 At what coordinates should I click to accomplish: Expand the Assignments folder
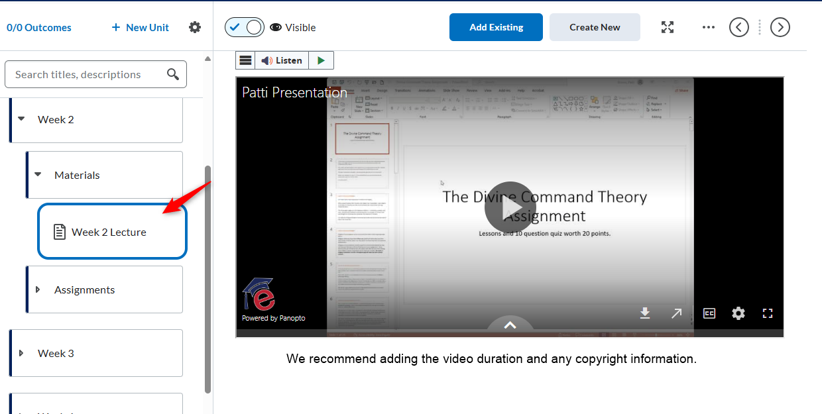pyautogui.click(x=38, y=289)
